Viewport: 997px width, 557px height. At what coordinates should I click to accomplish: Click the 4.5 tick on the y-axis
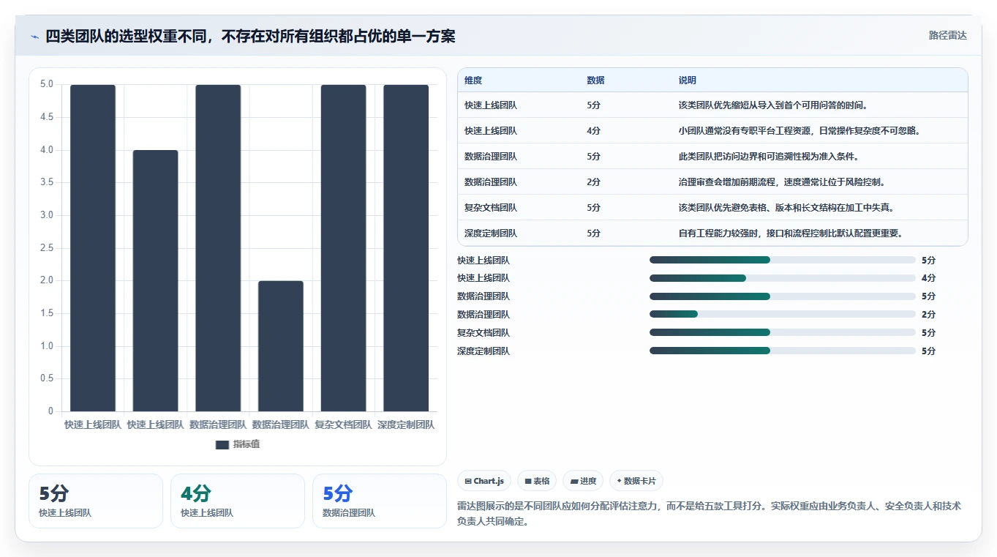(x=46, y=117)
